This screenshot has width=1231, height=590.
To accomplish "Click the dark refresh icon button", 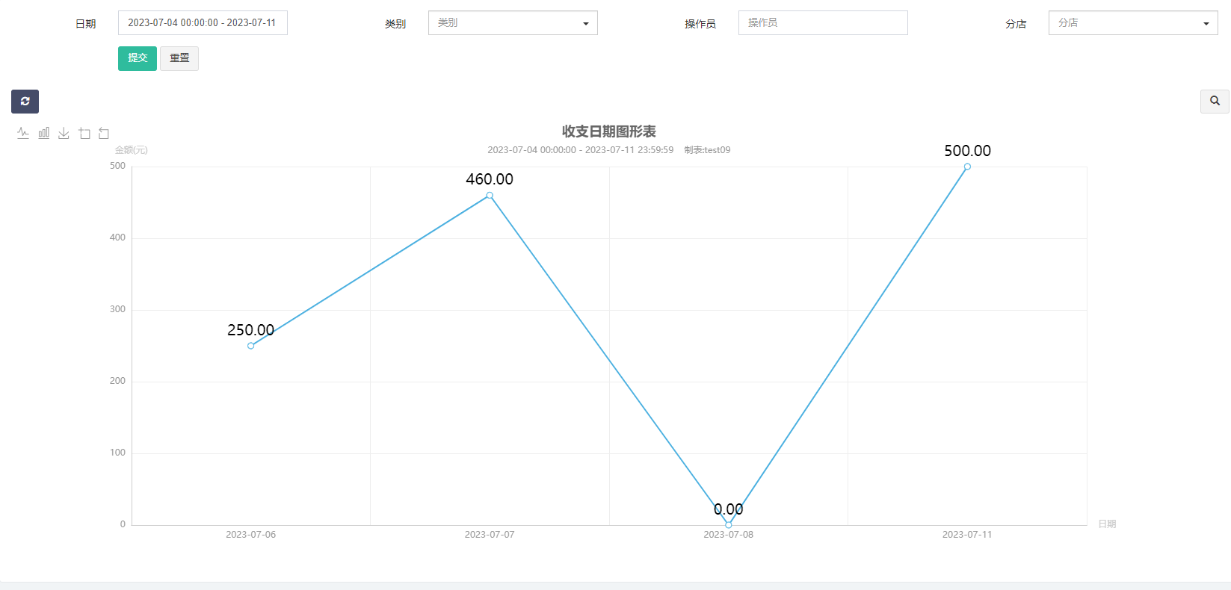I will pos(25,102).
